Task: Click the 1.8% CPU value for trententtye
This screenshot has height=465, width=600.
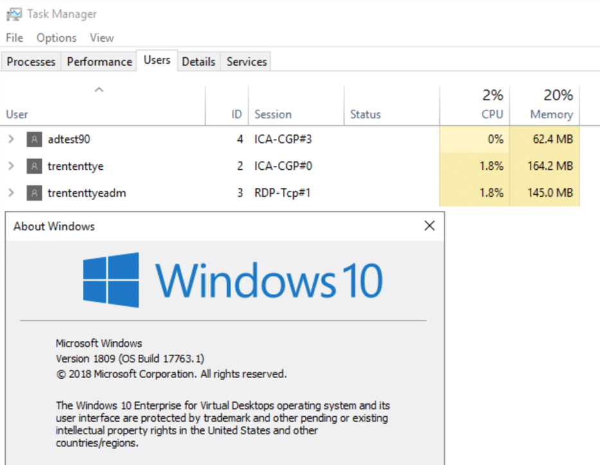Action: click(492, 166)
